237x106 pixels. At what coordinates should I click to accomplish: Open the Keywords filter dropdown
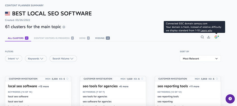coord(36,59)
